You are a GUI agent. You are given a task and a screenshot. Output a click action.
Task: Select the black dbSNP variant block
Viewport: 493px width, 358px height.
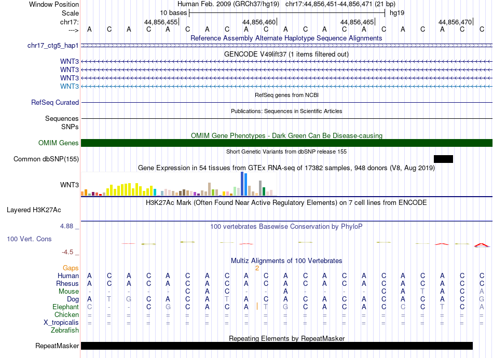coord(443,159)
